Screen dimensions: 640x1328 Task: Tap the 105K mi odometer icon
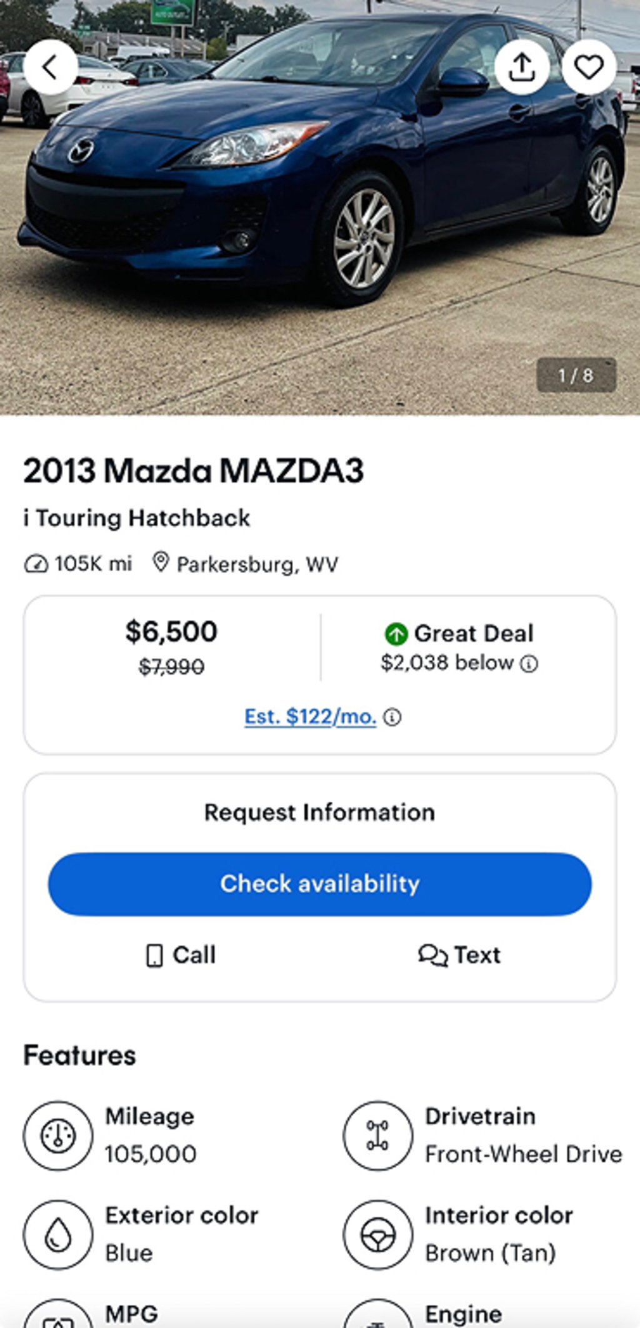pyautogui.click(x=36, y=564)
